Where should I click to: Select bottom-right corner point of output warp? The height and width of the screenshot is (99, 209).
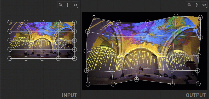(198, 84)
